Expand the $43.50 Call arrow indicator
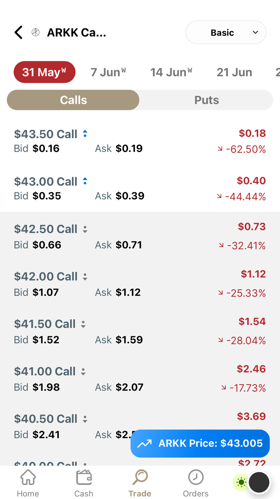 click(85, 134)
